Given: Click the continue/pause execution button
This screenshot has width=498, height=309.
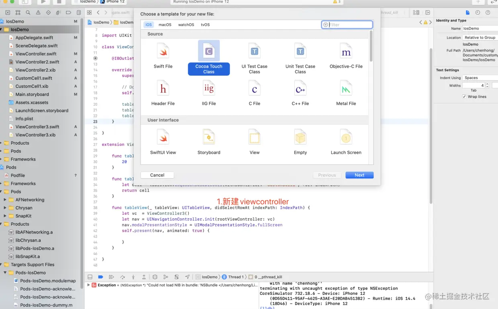Looking at the screenshot, I should click(x=112, y=277).
